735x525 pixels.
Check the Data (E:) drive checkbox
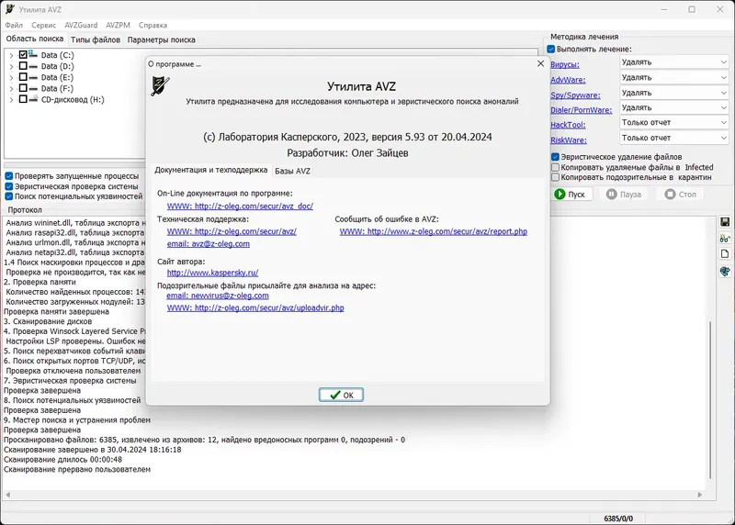23,77
